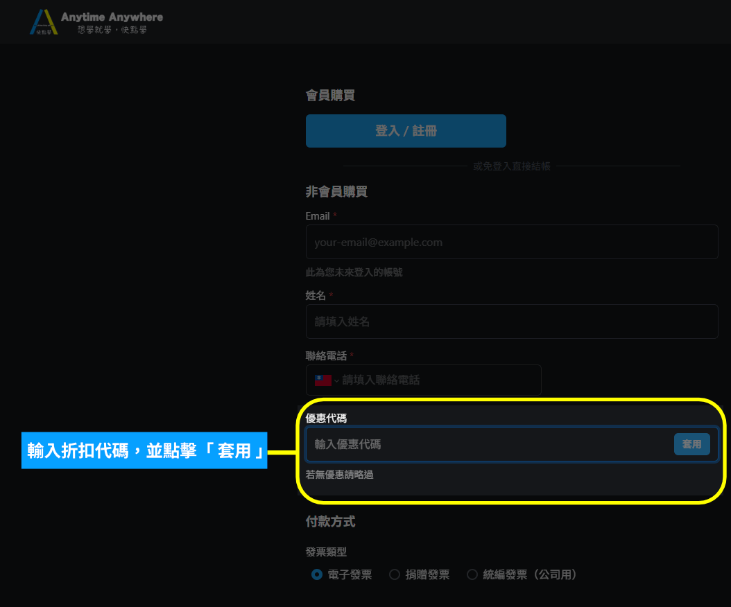The width and height of the screenshot is (731, 607).
Task: Click the 若無優惠請略過 hint text
Action: 339,475
